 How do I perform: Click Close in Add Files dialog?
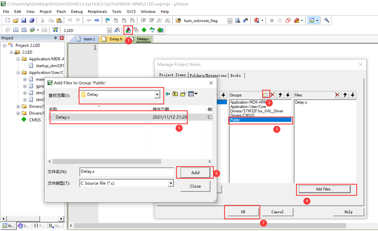point(195,186)
